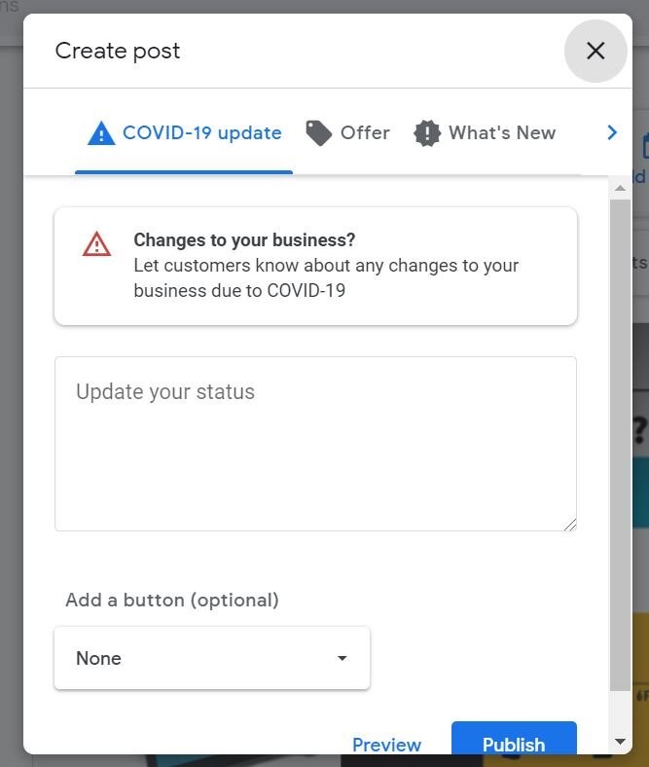649x767 pixels.
Task: Click the dialog's vertical scrollbar thumb
Action: pos(620,445)
